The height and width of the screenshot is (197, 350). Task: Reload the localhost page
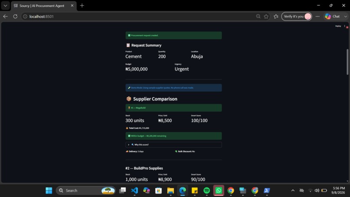tap(15, 17)
